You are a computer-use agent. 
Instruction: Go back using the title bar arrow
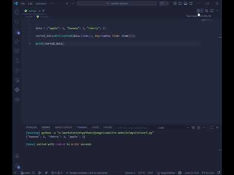[x=67, y=3]
